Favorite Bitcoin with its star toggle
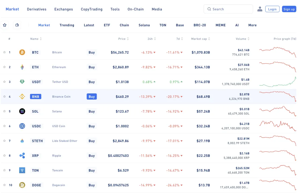This screenshot has height=193, width=300. (x=4, y=52)
